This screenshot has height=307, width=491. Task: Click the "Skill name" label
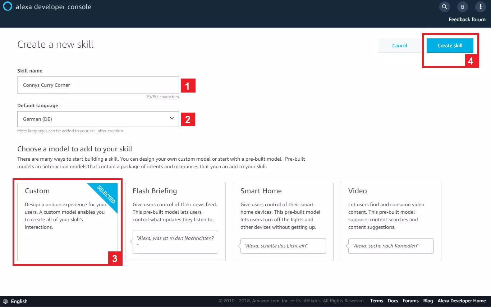[30, 71]
